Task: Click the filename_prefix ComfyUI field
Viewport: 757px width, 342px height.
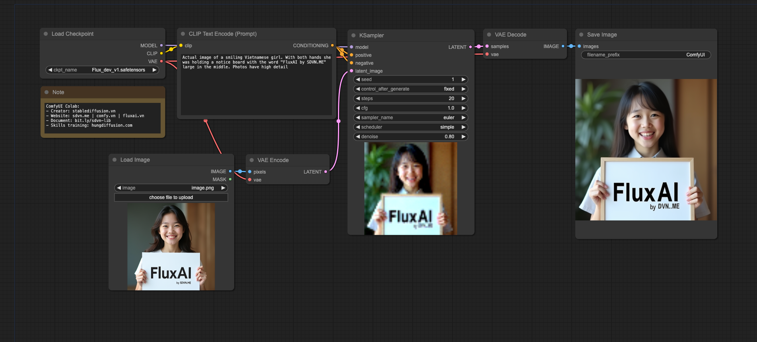Action: point(646,55)
